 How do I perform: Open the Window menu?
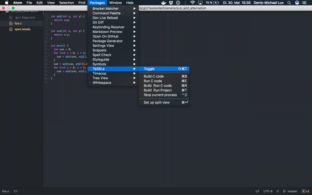click(115, 3)
